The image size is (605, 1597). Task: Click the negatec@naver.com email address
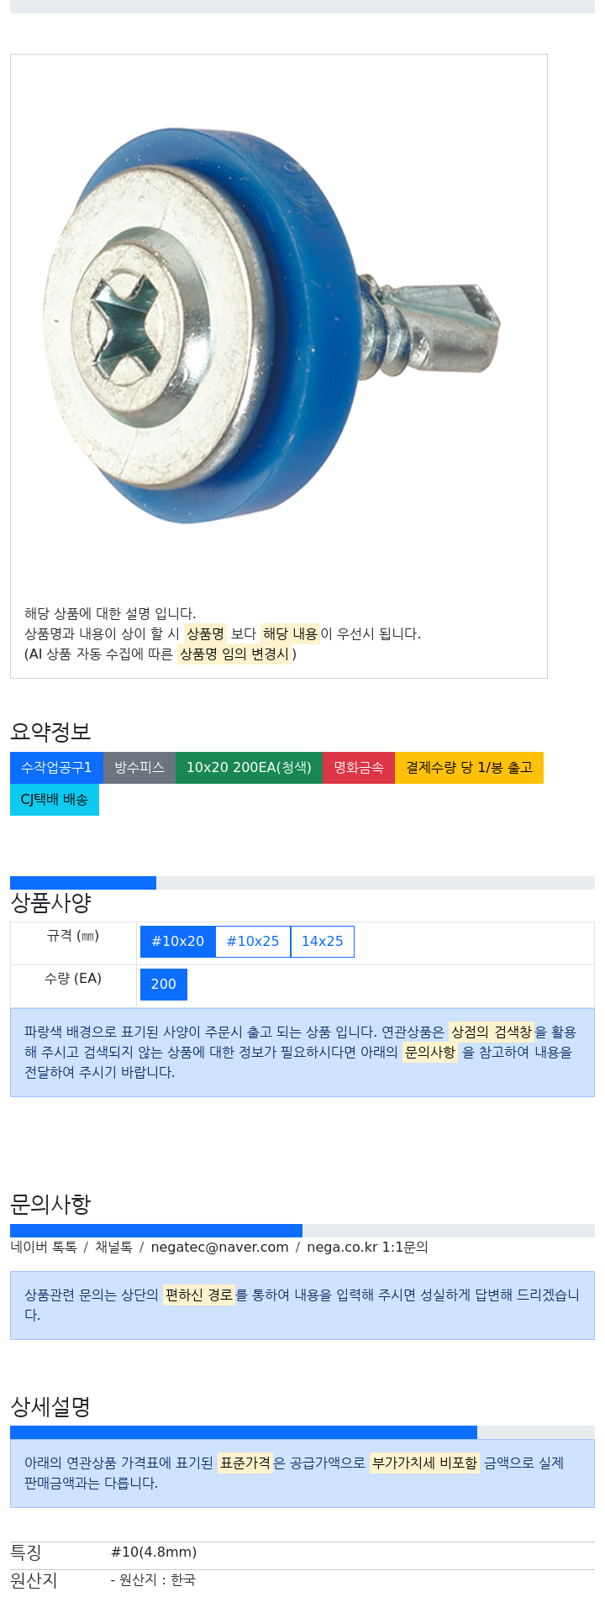coord(219,1248)
